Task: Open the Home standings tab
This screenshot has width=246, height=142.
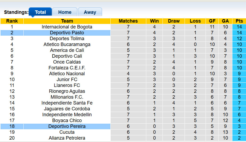Action: tap(65, 12)
